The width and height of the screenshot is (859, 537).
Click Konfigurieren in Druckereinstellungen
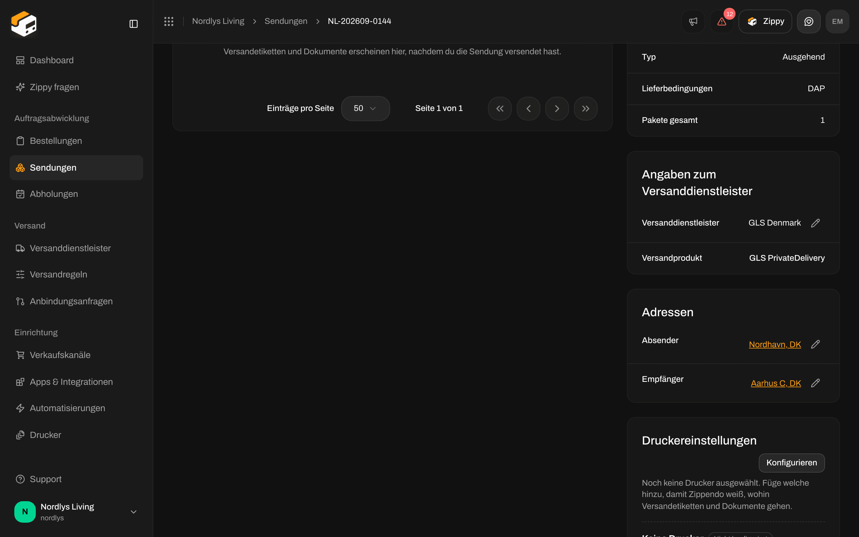coord(792,463)
